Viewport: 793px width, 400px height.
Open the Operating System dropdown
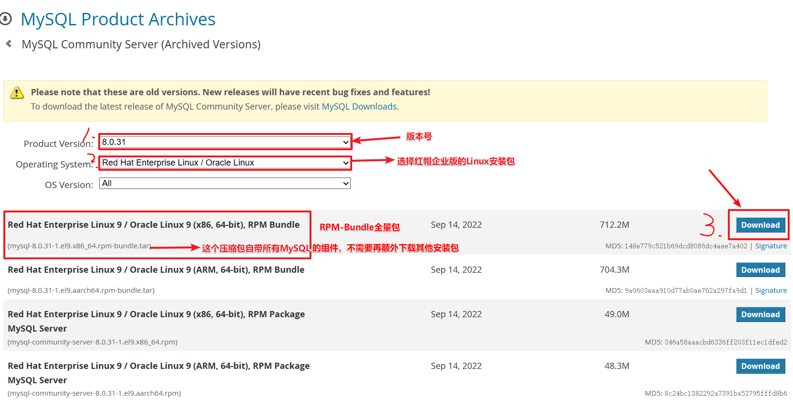coord(225,163)
